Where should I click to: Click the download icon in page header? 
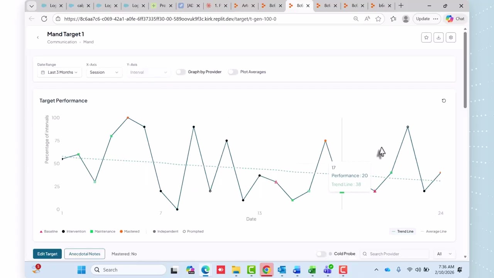438,37
